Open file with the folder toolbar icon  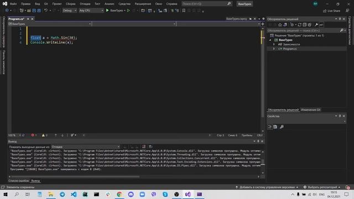29,11
